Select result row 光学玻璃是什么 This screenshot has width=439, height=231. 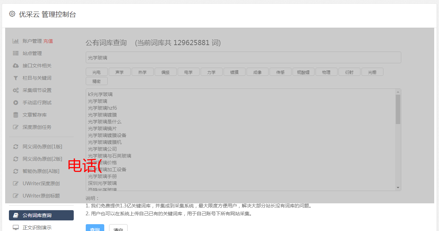click(x=105, y=122)
